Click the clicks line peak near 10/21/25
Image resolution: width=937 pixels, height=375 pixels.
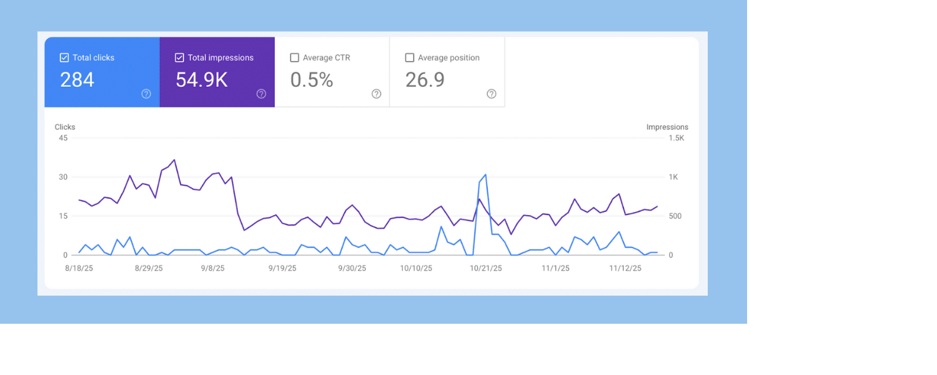(x=485, y=175)
